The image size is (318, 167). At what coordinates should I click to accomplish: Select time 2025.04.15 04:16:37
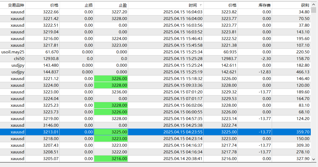click(x=183, y=145)
